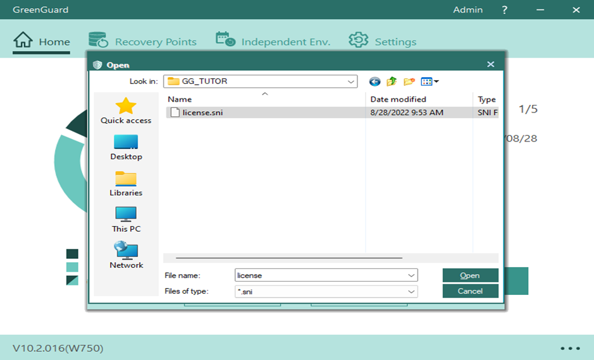Open the help question mark
The height and width of the screenshot is (360, 594).
click(504, 10)
